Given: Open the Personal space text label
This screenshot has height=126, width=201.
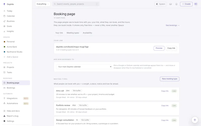Looking at the screenshot, I should click(x=11, y=42).
